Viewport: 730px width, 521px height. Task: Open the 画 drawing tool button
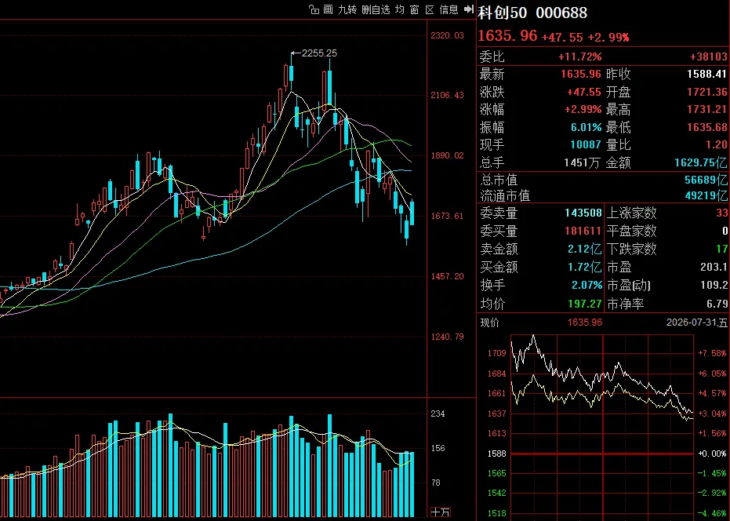pyautogui.click(x=329, y=9)
